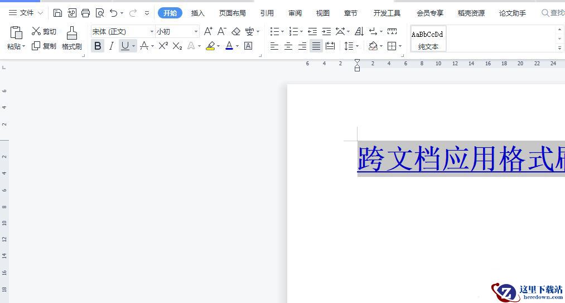Copy selection with 复制
The width and height of the screenshot is (565, 303).
click(44, 46)
